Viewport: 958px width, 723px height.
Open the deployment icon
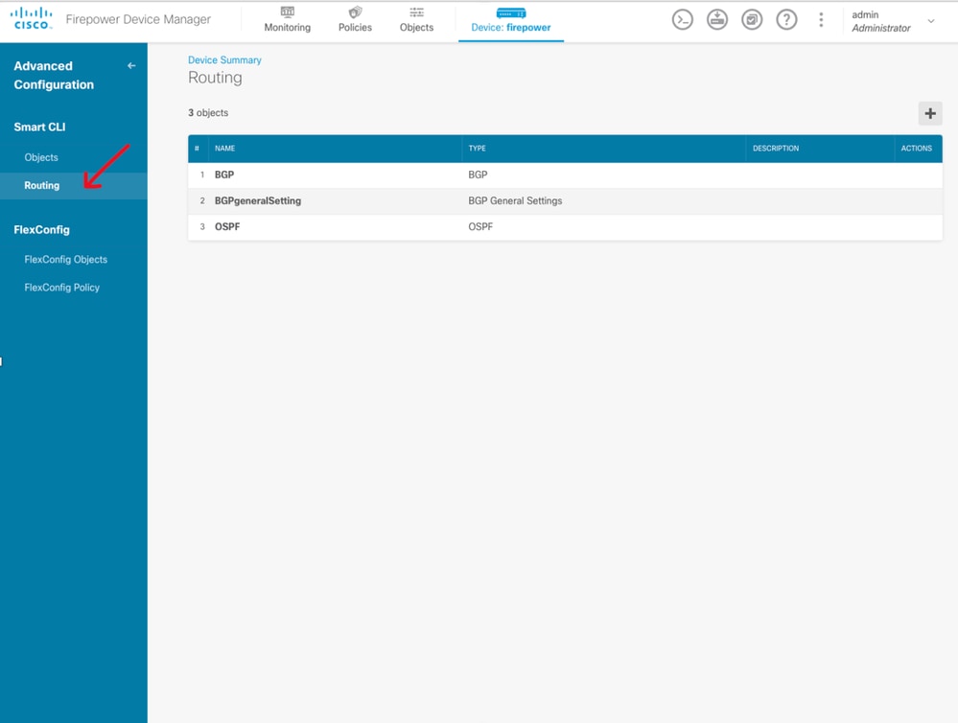(x=717, y=20)
